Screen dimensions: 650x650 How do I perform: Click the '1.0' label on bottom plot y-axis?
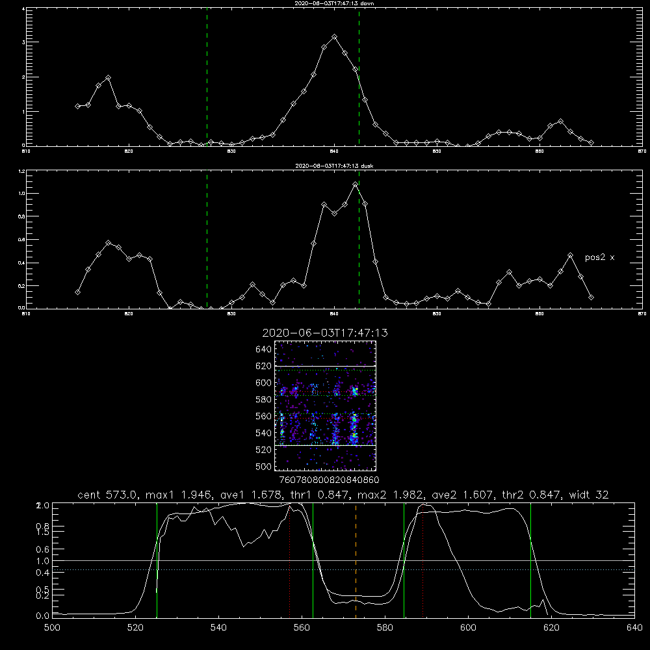click(x=43, y=561)
